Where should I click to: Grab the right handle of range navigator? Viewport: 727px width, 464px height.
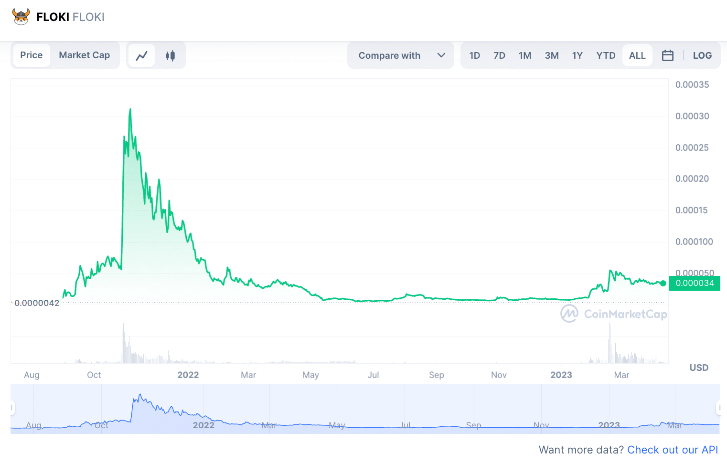click(718, 408)
